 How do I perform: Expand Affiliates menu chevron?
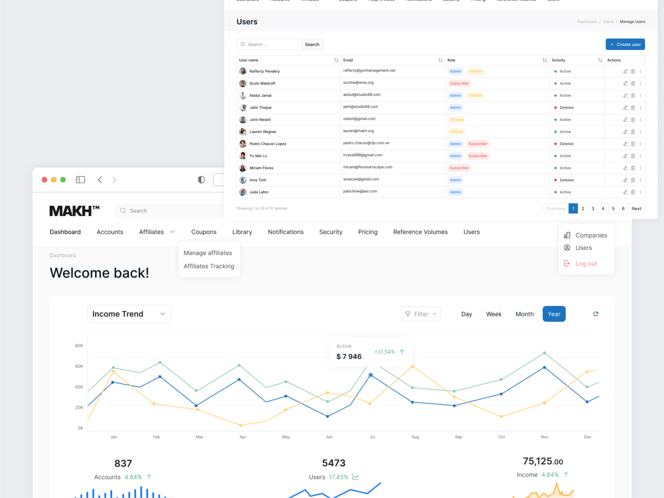pos(172,232)
